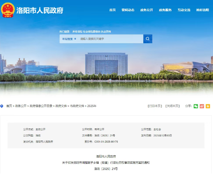Click the national emblem logo
213x175 pixels.
(x=8, y=10)
